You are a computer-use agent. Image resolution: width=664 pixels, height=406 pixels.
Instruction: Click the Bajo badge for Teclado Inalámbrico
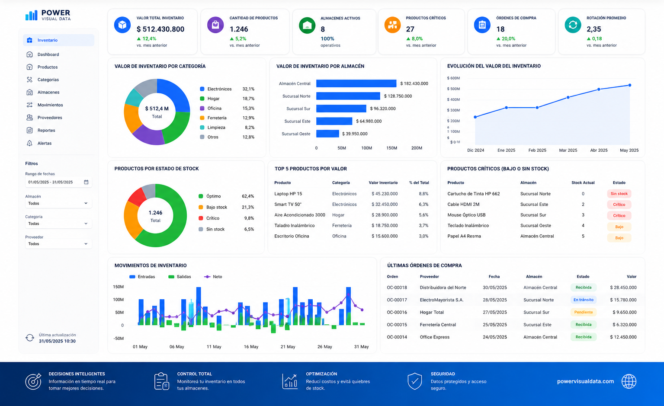pyautogui.click(x=619, y=227)
